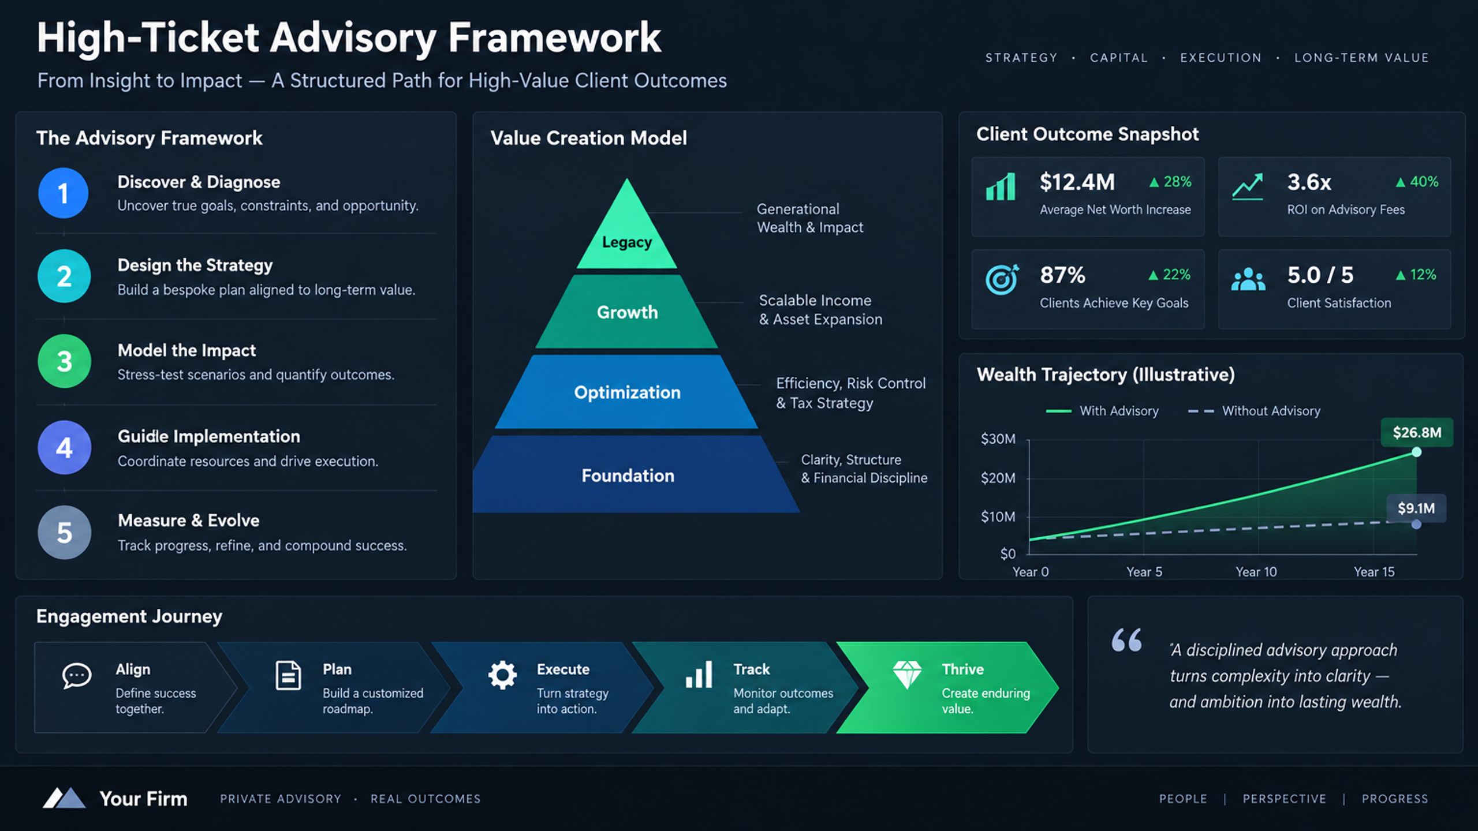
Task: Click the bar chart icon in Track step
Action: tap(699, 675)
